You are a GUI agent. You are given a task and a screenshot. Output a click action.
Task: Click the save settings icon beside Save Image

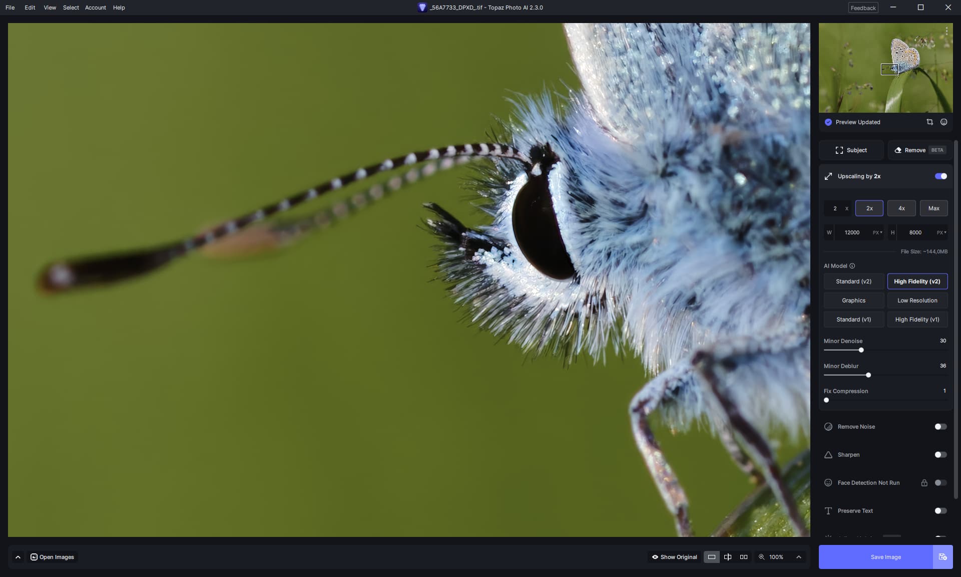tap(942, 557)
